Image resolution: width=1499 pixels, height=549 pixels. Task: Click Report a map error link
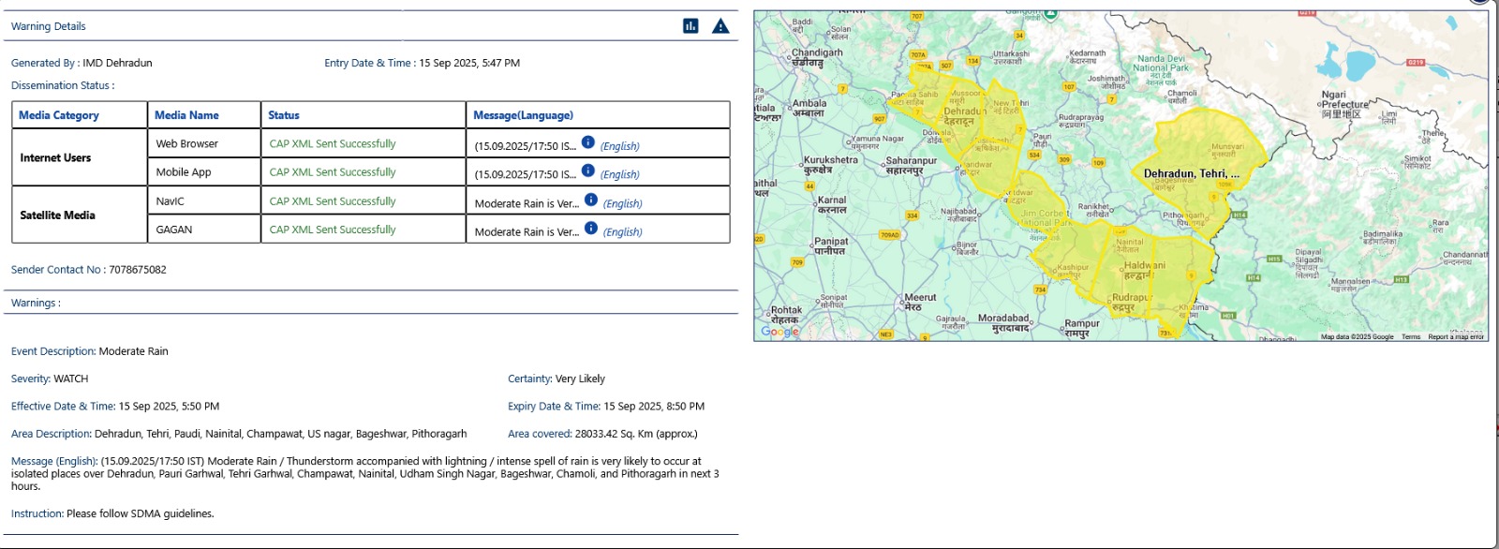(x=1456, y=337)
